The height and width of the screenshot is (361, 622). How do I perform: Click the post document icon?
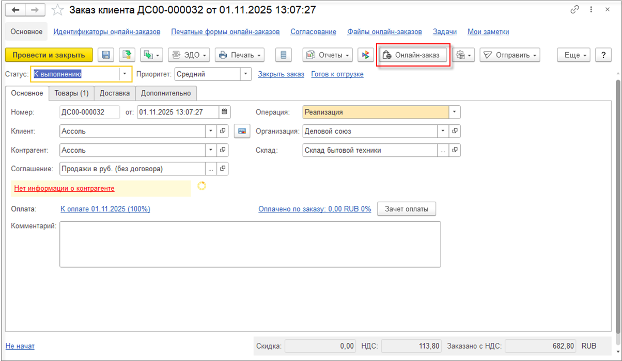pos(127,55)
